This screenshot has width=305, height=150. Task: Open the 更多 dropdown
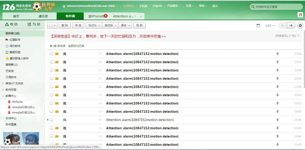[x=125, y=26]
